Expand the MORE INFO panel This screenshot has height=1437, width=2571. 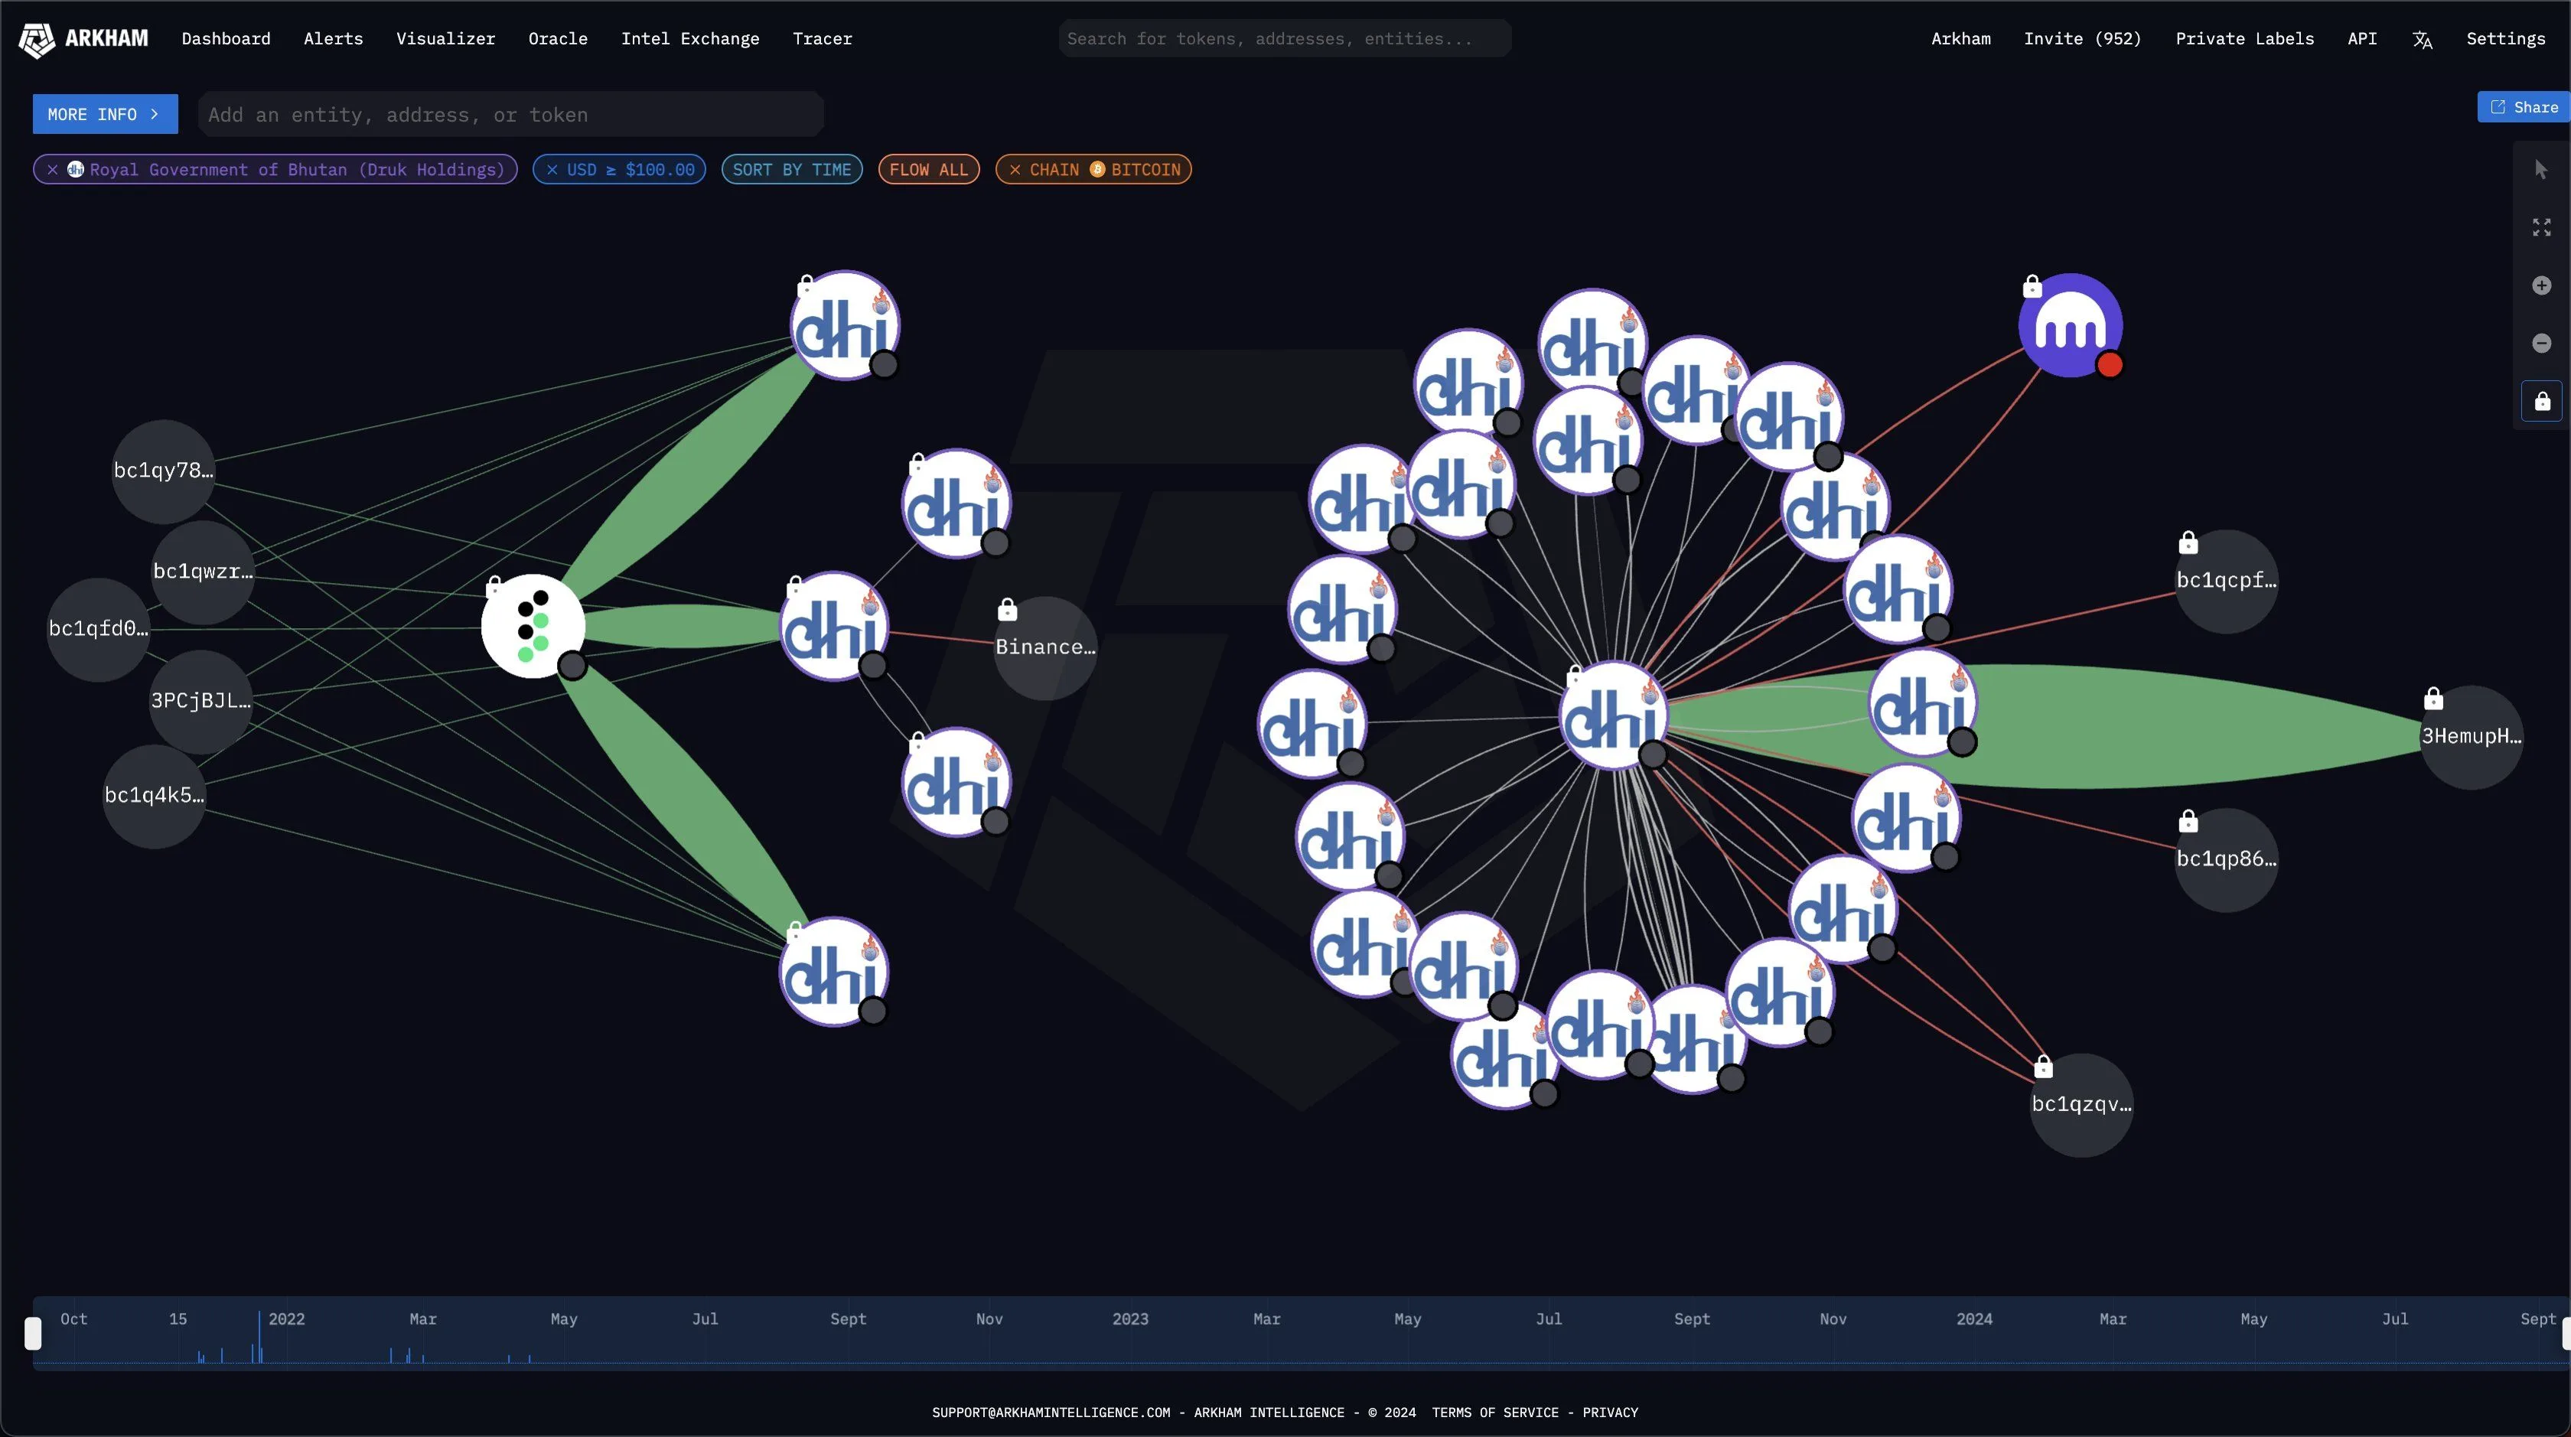pos(105,115)
